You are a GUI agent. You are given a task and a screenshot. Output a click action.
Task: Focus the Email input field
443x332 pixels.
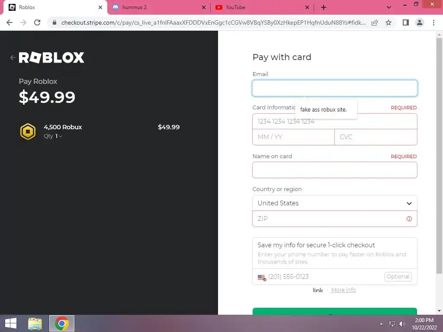point(334,88)
